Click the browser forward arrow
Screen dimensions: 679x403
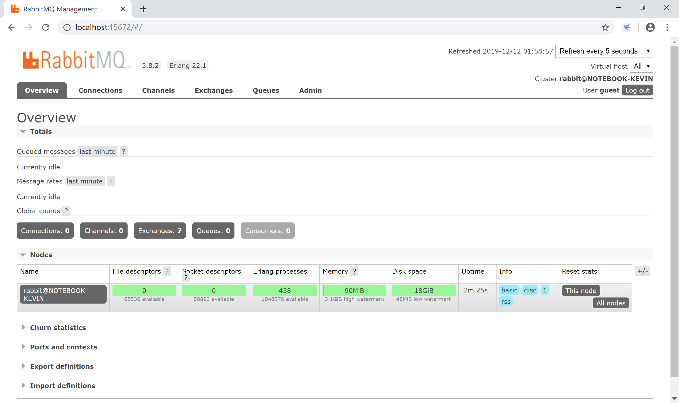coord(29,27)
